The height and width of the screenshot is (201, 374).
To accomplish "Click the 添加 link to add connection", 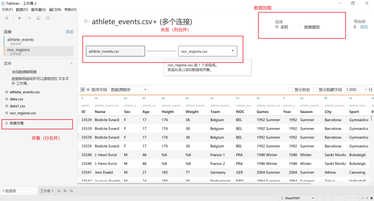I will (x=69, y=31).
